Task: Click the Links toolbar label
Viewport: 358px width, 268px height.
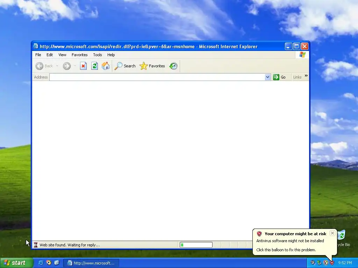Action: 297,77
